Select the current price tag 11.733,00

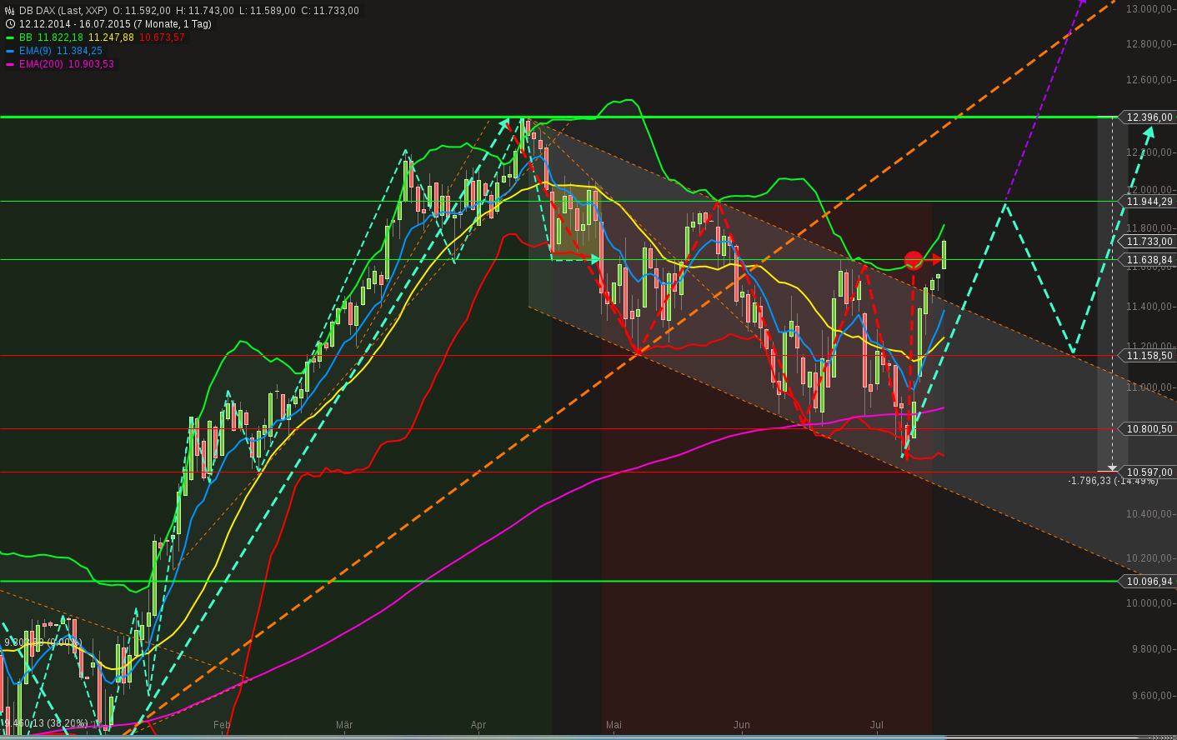(x=1148, y=242)
